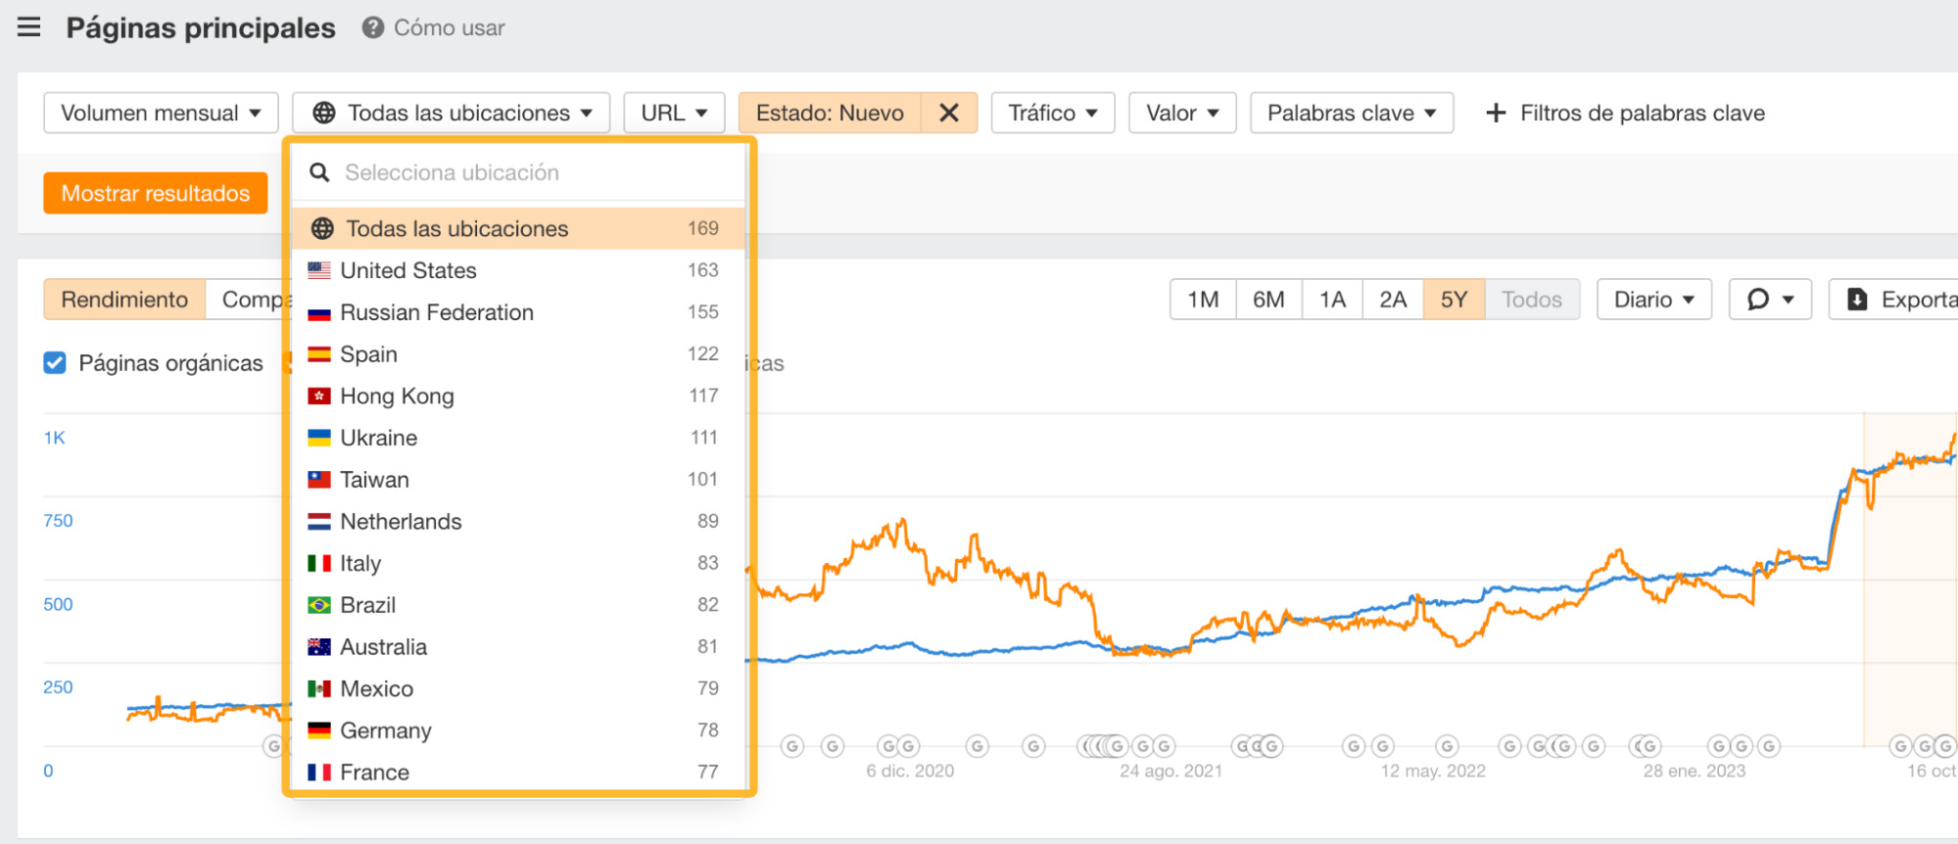Select the 1A time range
Screen dimensions: 1958x844
click(x=1331, y=300)
